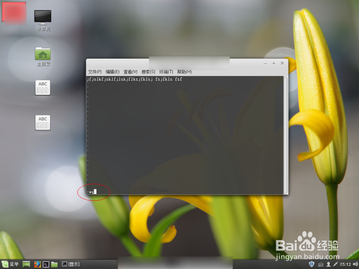Open the 查看(V) menu in terminal
Image resolution: width=359 pixels, height=269 pixels.
point(130,72)
